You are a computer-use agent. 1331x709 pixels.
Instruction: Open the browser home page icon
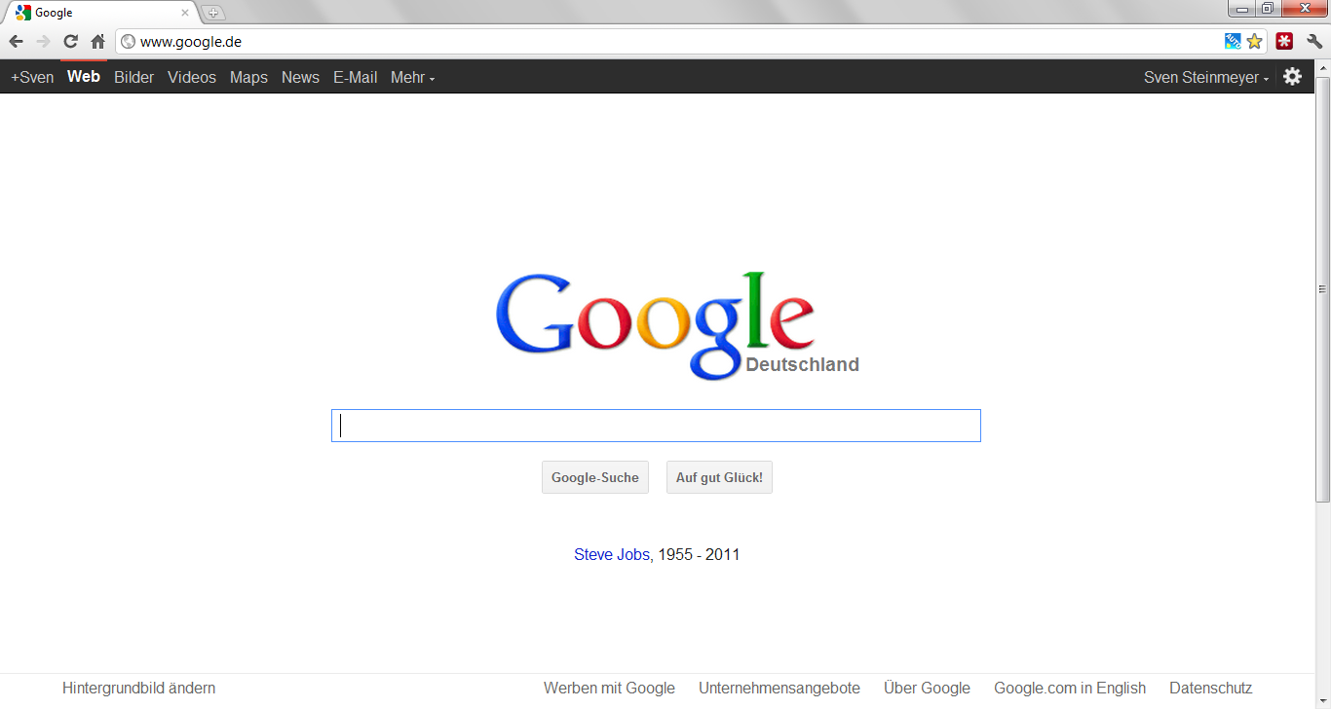point(97,42)
